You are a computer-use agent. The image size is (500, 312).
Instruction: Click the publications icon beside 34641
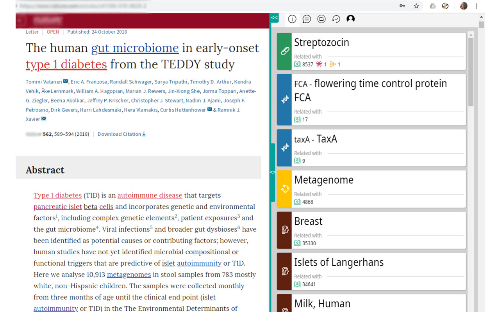coord(297,284)
